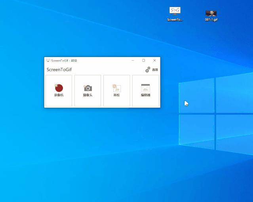Close the ScreenToGif startup window

[154, 61]
